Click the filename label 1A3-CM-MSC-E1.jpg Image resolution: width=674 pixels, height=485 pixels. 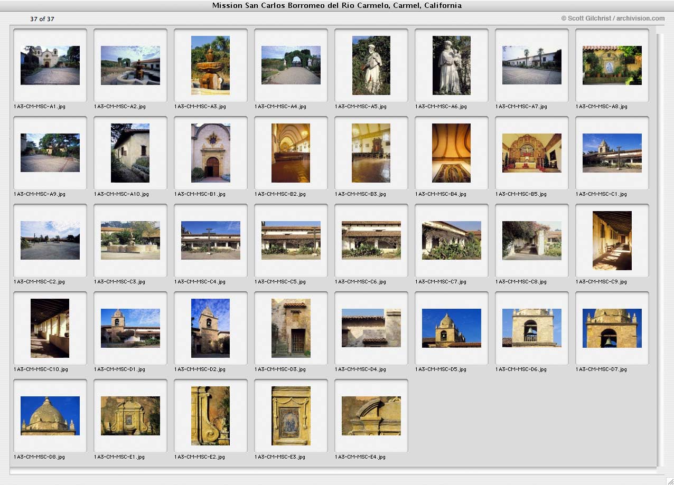(120, 457)
